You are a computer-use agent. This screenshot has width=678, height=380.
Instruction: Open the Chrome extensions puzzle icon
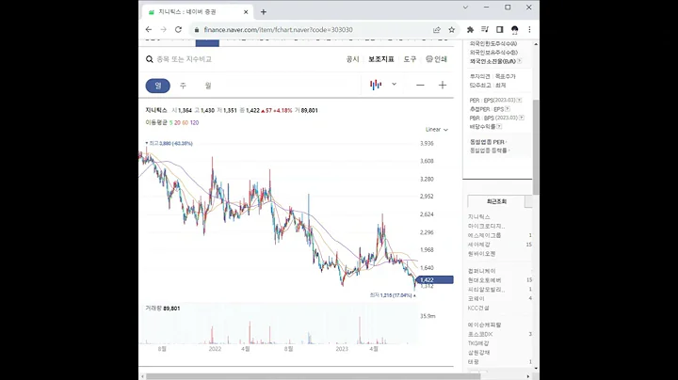[470, 30]
